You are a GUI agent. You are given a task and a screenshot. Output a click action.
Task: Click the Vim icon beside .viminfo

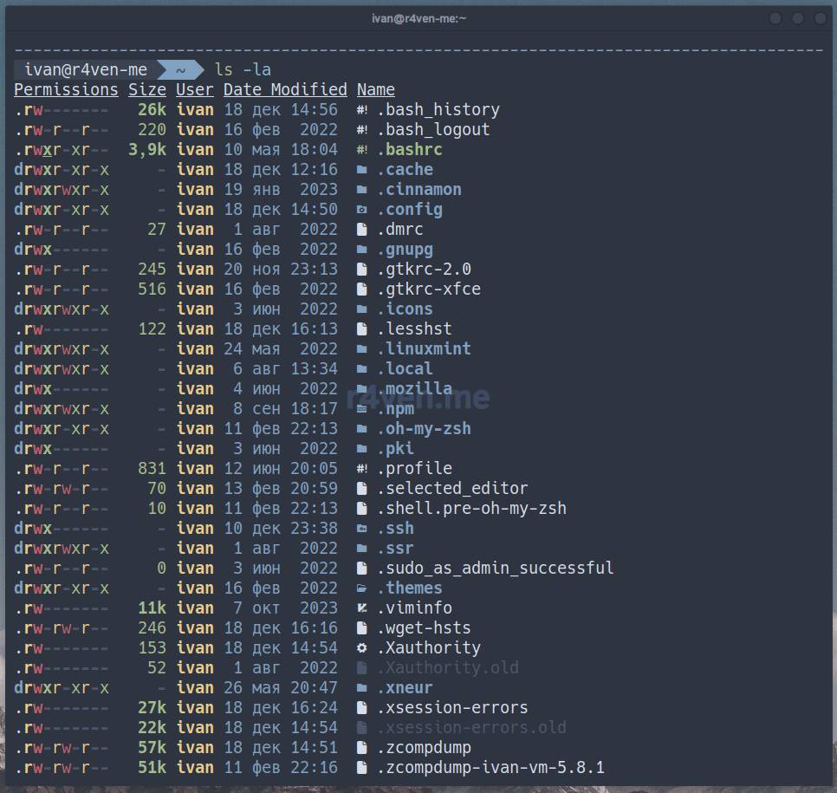(362, 608)
